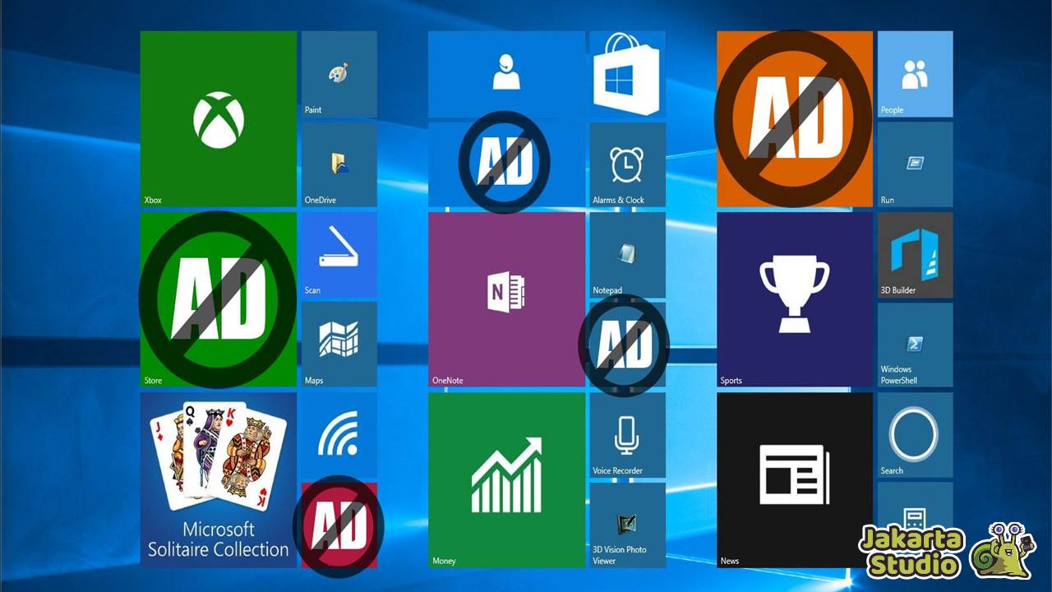This screenshot has height=592, width=1052.
Task: Open the Scan app tile
Action: (339, 255)
